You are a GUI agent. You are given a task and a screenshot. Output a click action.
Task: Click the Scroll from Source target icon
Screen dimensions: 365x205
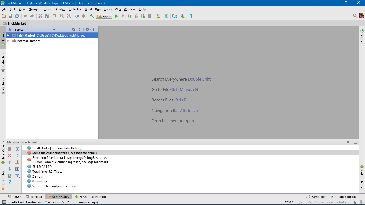coord(74,29)
